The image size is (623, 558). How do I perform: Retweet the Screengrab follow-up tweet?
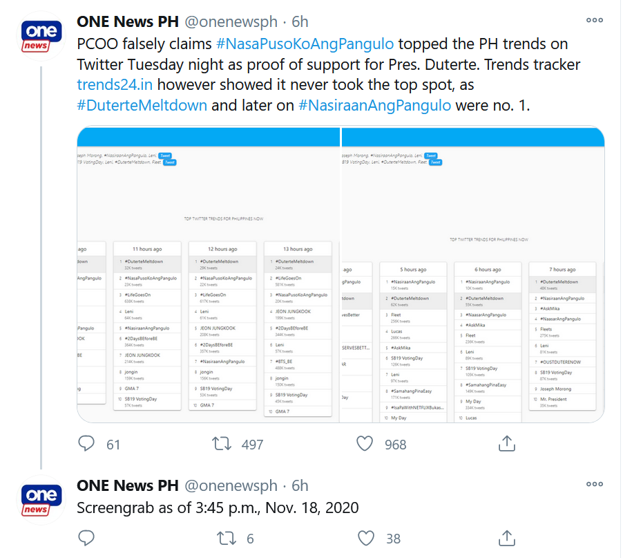(226, 538)
